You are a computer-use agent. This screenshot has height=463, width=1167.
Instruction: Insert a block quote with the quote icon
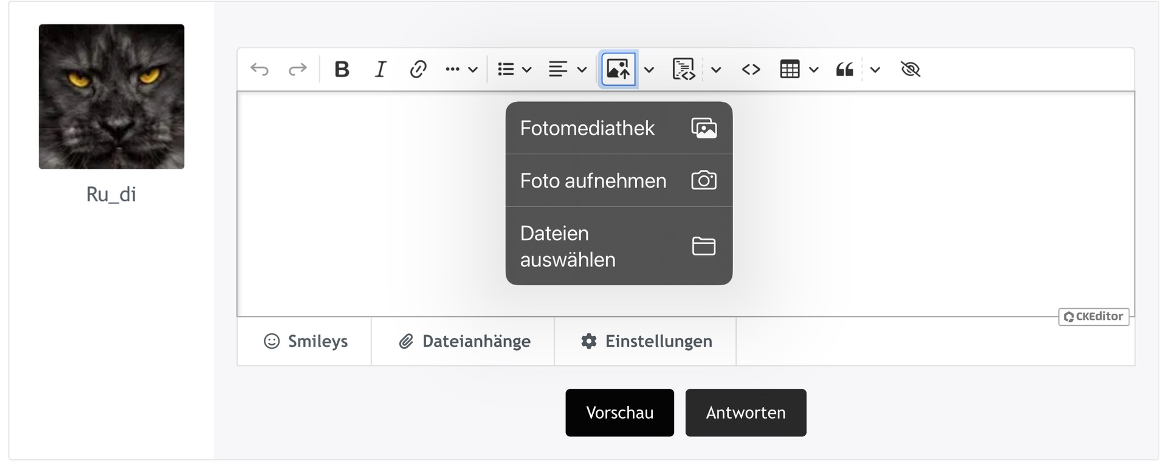[x=844, y=70]
